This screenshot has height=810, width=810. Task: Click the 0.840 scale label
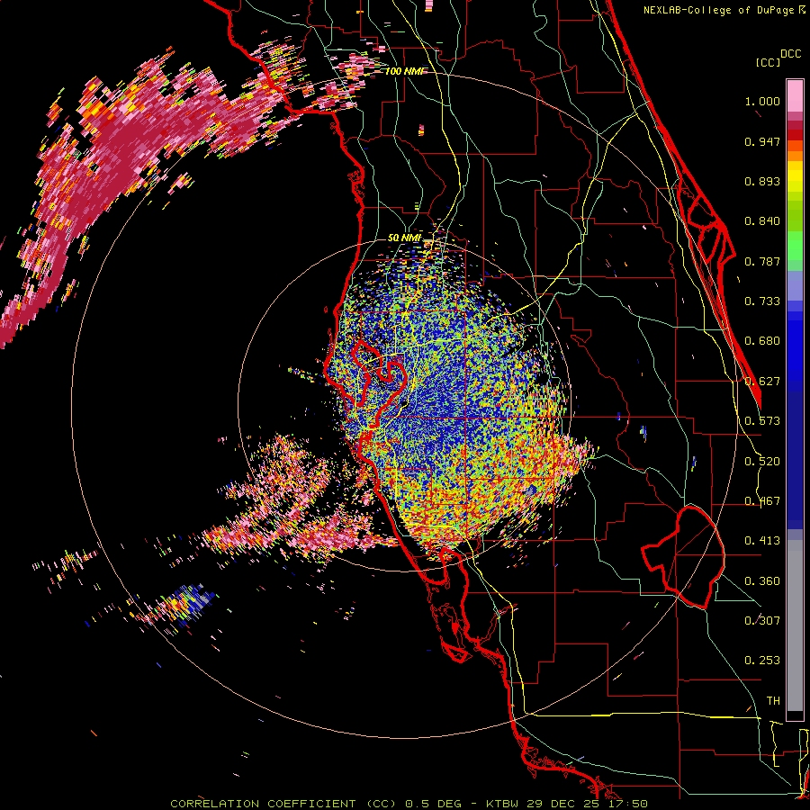pos(762,221)
